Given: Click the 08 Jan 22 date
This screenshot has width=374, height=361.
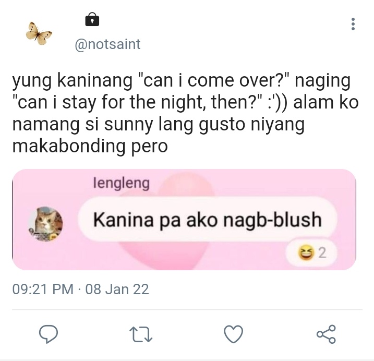Looking at the screenshot, I should [117, 289].
